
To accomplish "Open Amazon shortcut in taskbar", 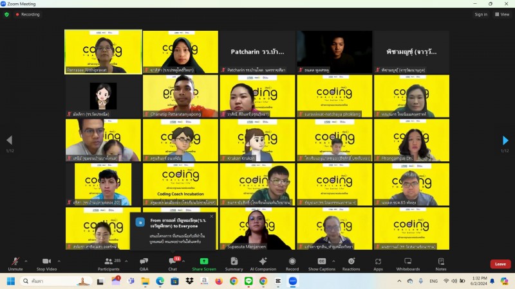I will pyautogui.click(x=204, y=281).
